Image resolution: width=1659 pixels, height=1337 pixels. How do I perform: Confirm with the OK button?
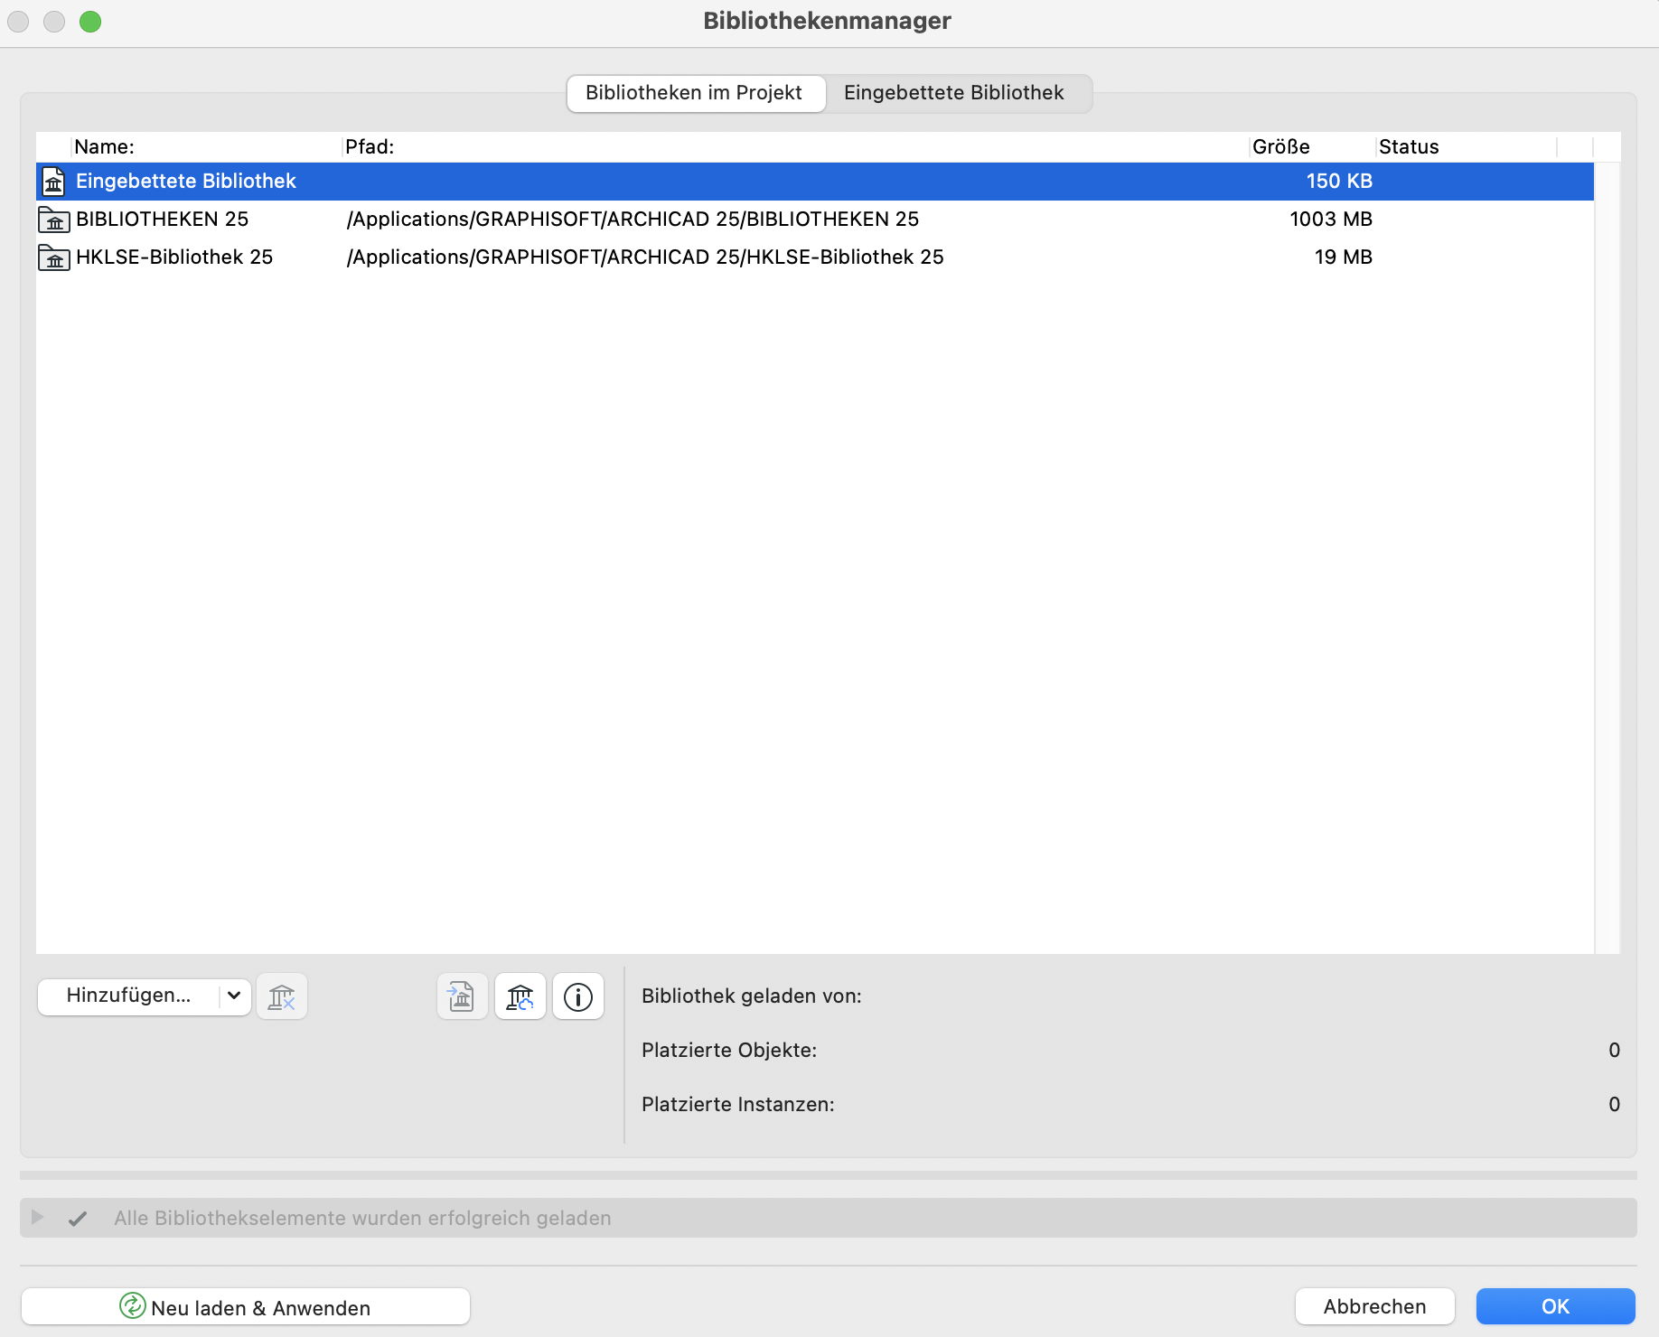pos(1556,1306)
